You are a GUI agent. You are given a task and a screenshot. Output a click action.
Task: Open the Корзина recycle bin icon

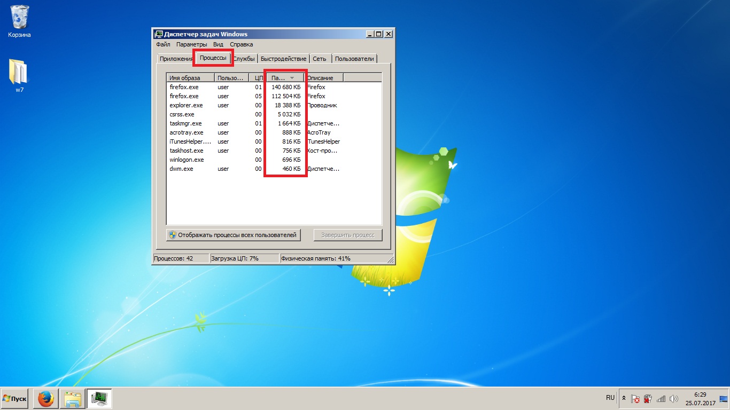[x=19, y=22]
